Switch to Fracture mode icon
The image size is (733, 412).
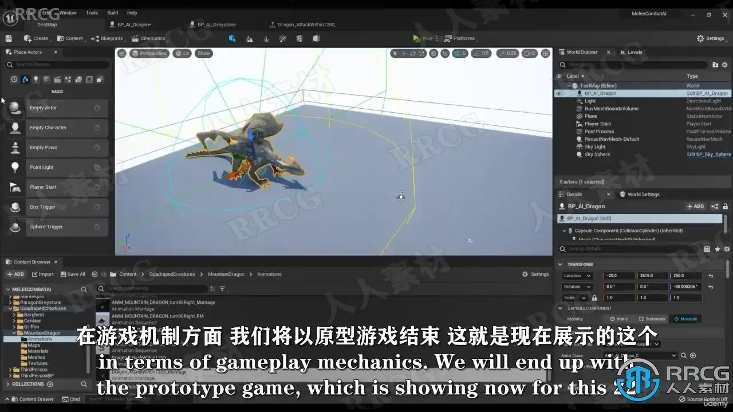pos(300,38)
